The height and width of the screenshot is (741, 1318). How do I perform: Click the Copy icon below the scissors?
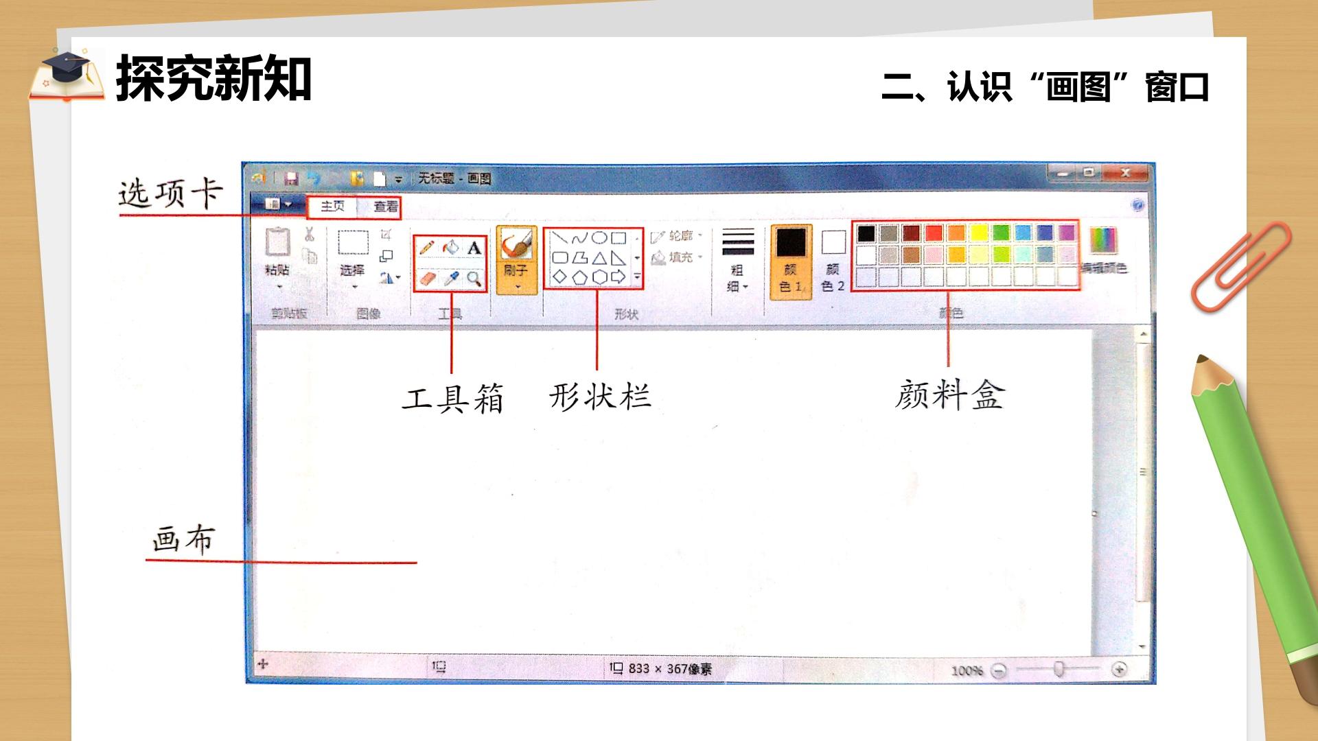310,256
